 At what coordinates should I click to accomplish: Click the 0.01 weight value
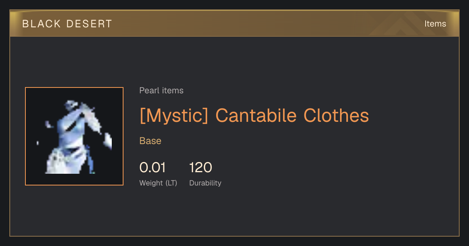[152, 168]
